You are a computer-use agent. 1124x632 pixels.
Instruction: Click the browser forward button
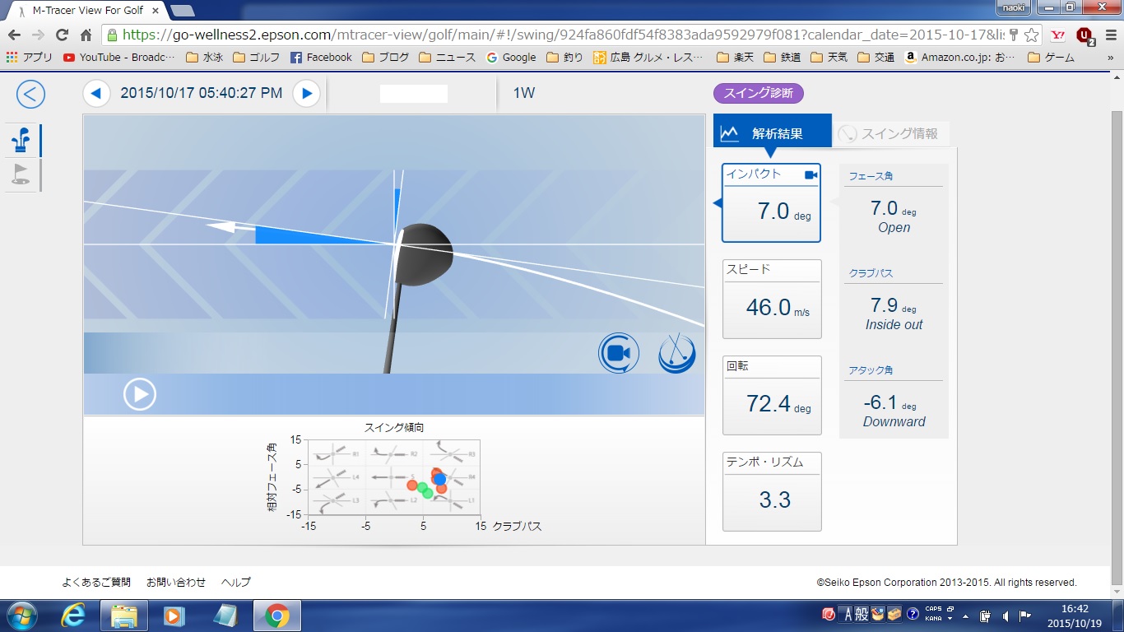(x=38, y=35)
